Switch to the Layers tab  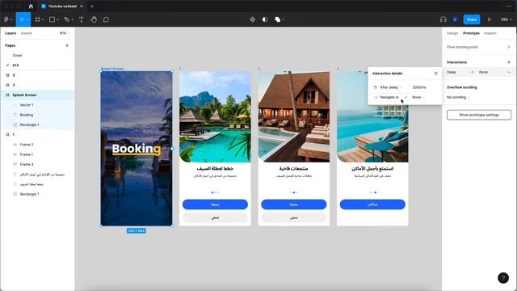tap(11, 33)
